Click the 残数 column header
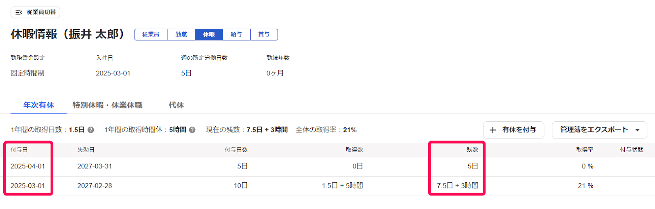 (x=472, y=150)
